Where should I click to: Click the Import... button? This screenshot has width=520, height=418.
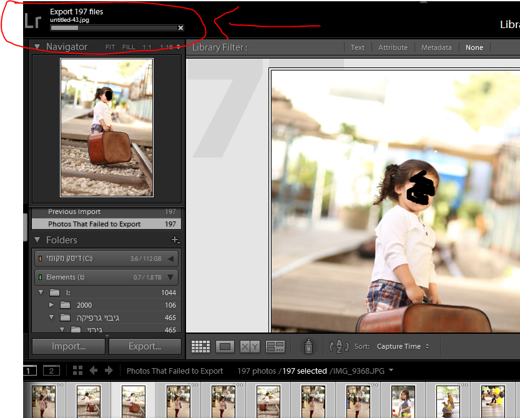pos(69,346)
